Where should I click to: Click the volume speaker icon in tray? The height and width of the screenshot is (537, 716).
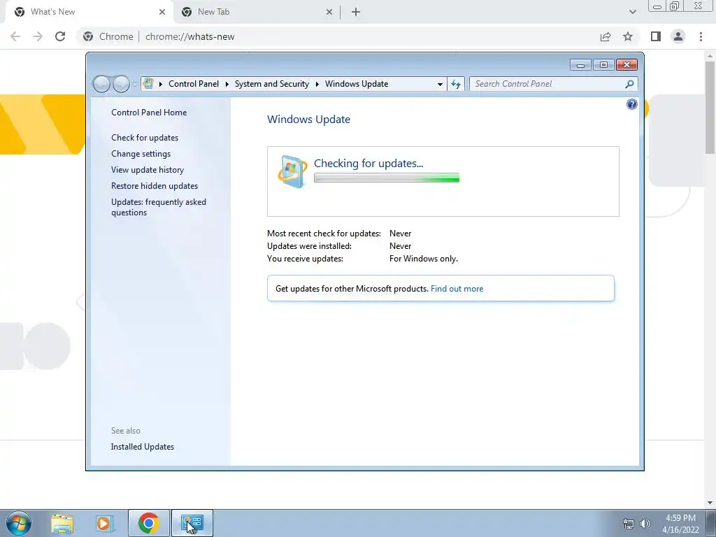click(x=645, y=524)
